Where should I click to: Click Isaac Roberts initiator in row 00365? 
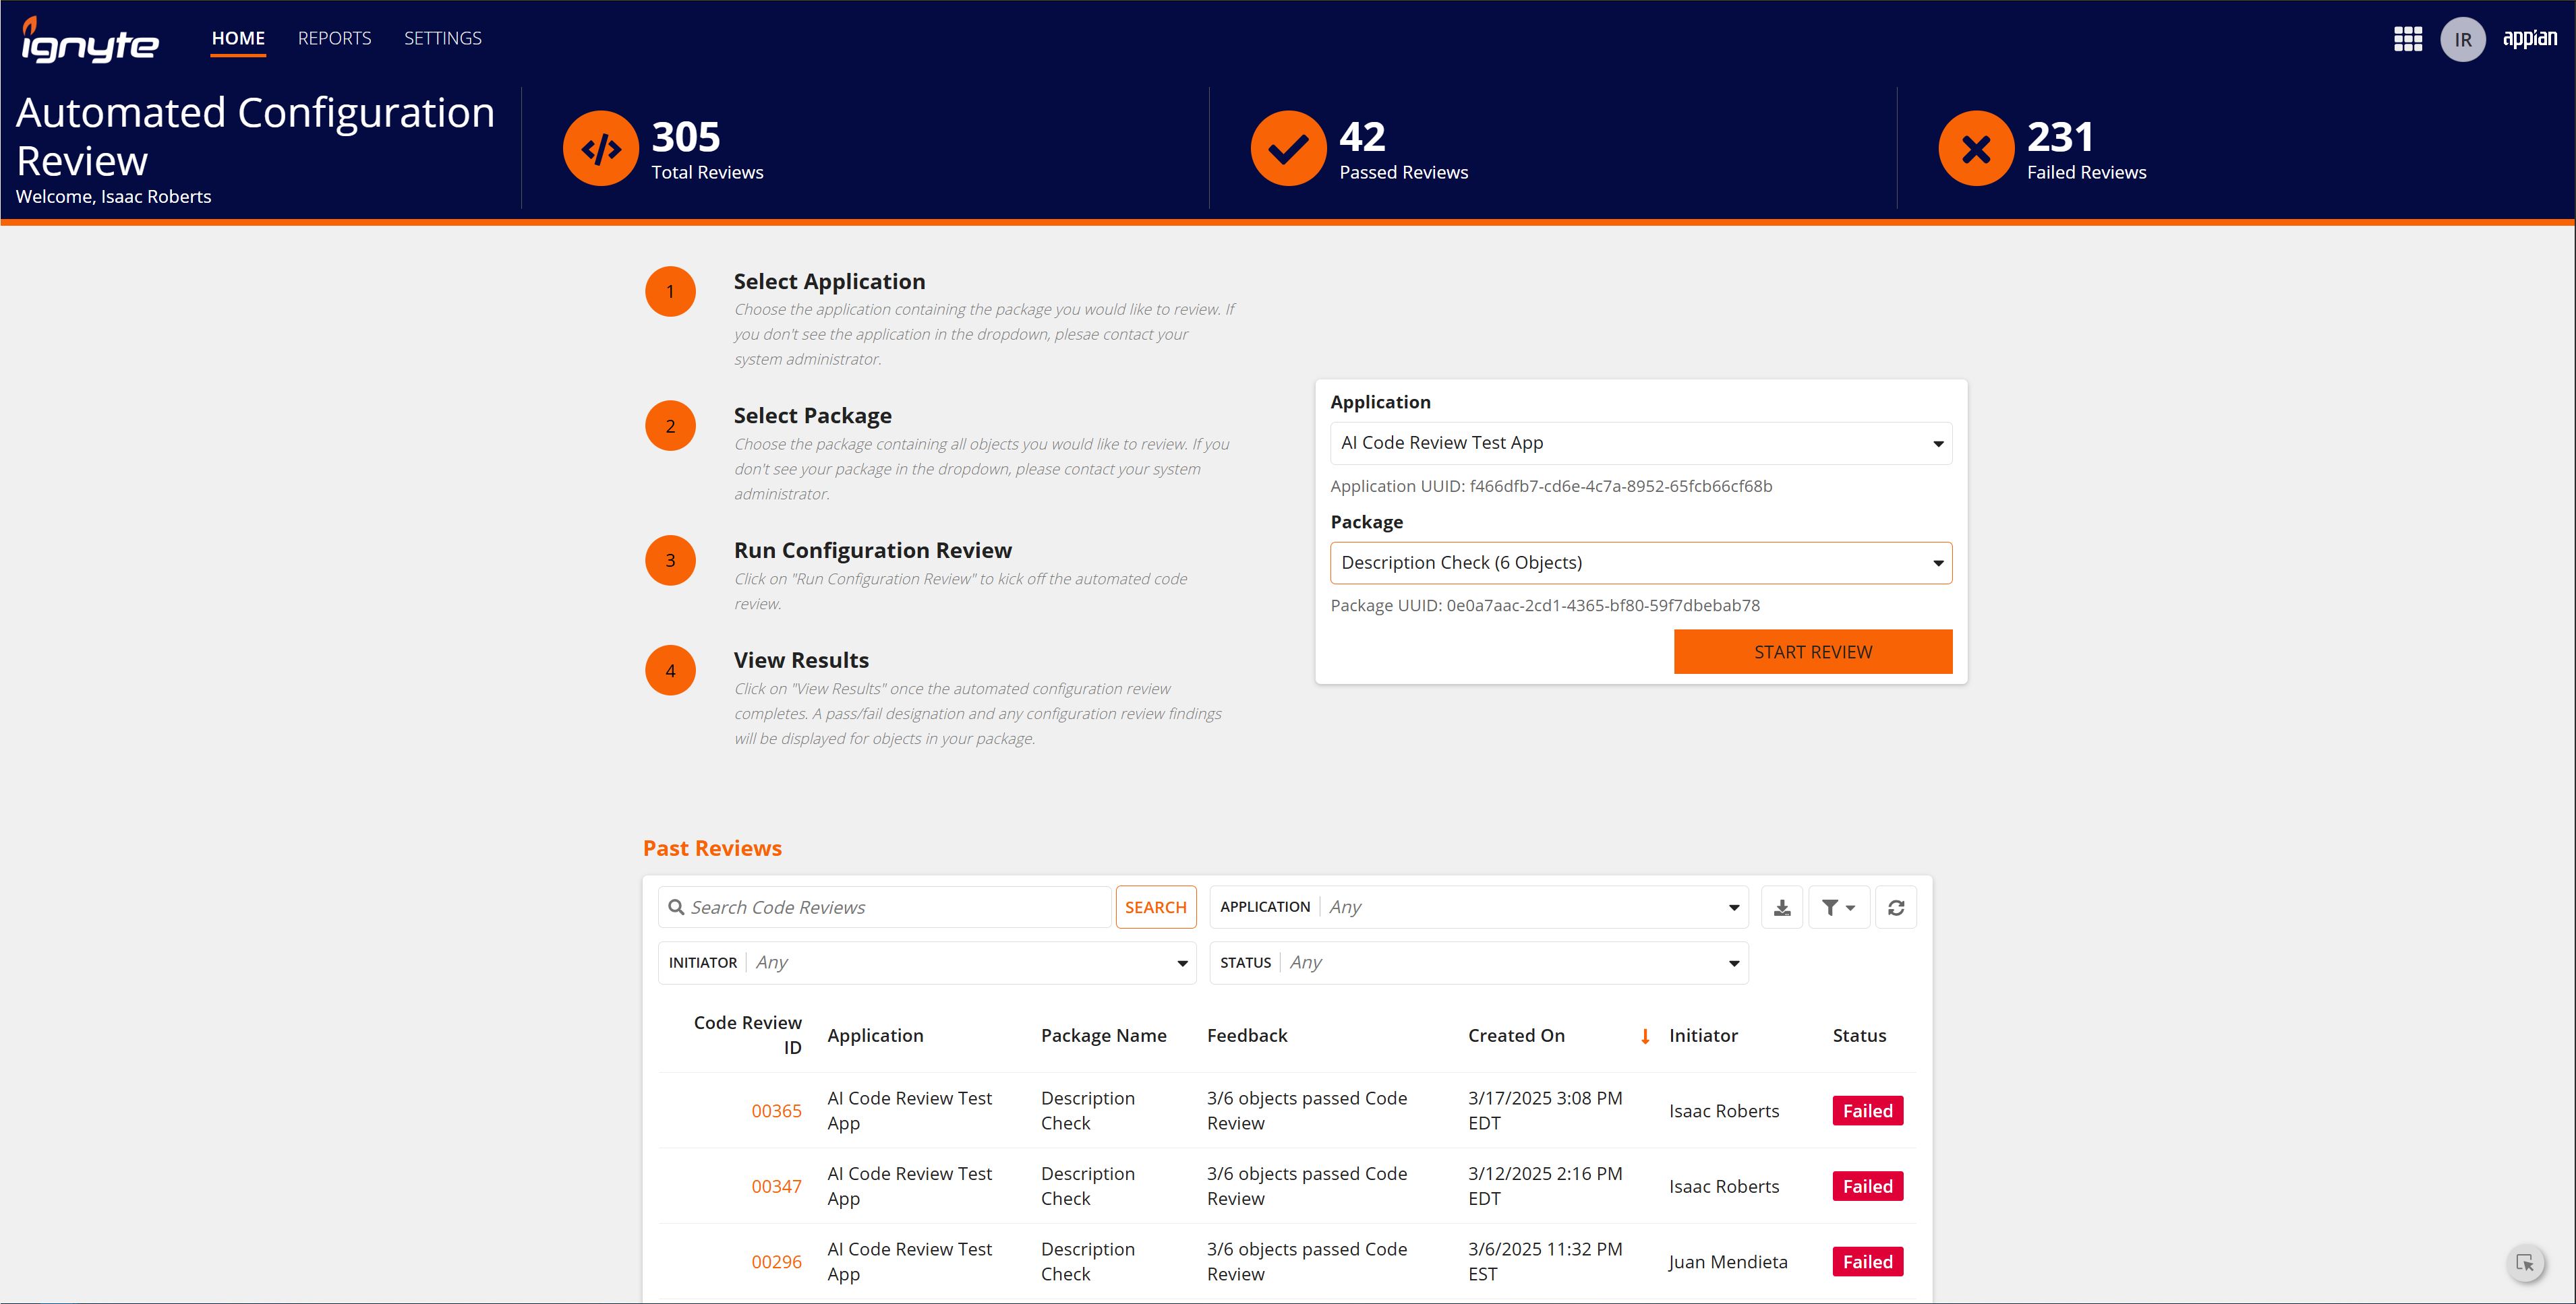1723,1111
